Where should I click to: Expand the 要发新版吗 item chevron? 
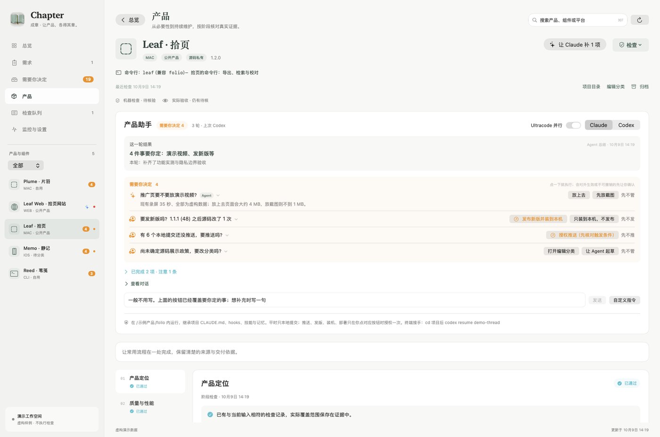[236, 219]
